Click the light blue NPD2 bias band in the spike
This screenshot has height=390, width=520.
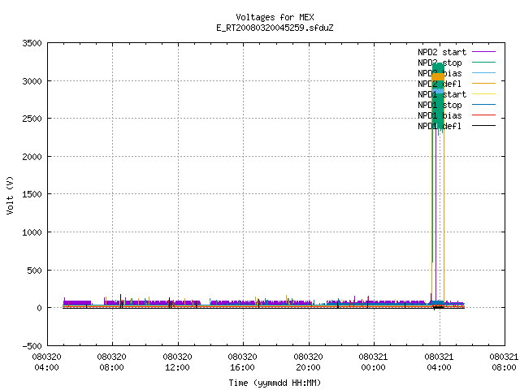[x=438, y=91]
